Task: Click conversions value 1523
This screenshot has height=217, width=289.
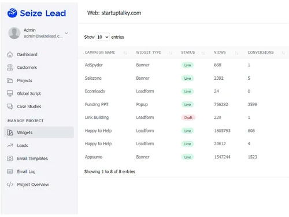Action: pyautogui.click(x=253, y=157)
